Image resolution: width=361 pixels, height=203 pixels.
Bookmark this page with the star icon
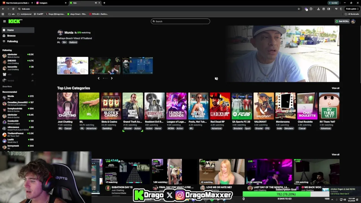[x=299, y=9]
